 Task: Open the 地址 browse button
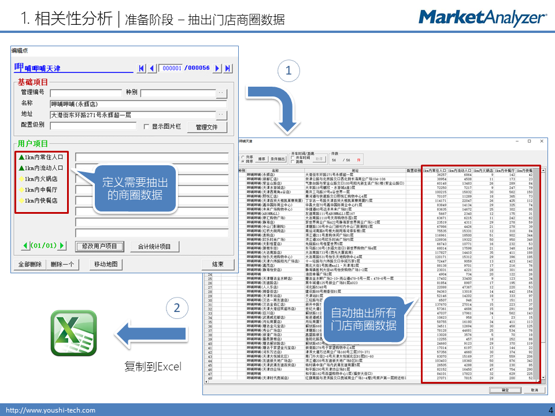(x=221, y=115)
